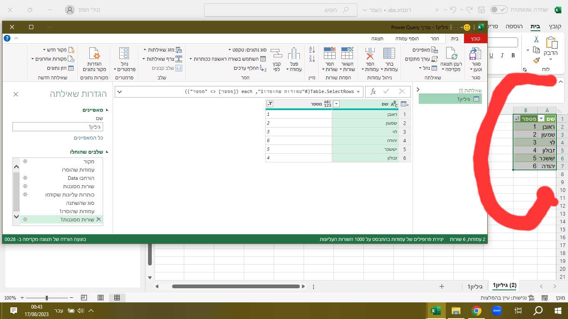Click the Close & Load (סגור וטען) icon

pos(475,54)
